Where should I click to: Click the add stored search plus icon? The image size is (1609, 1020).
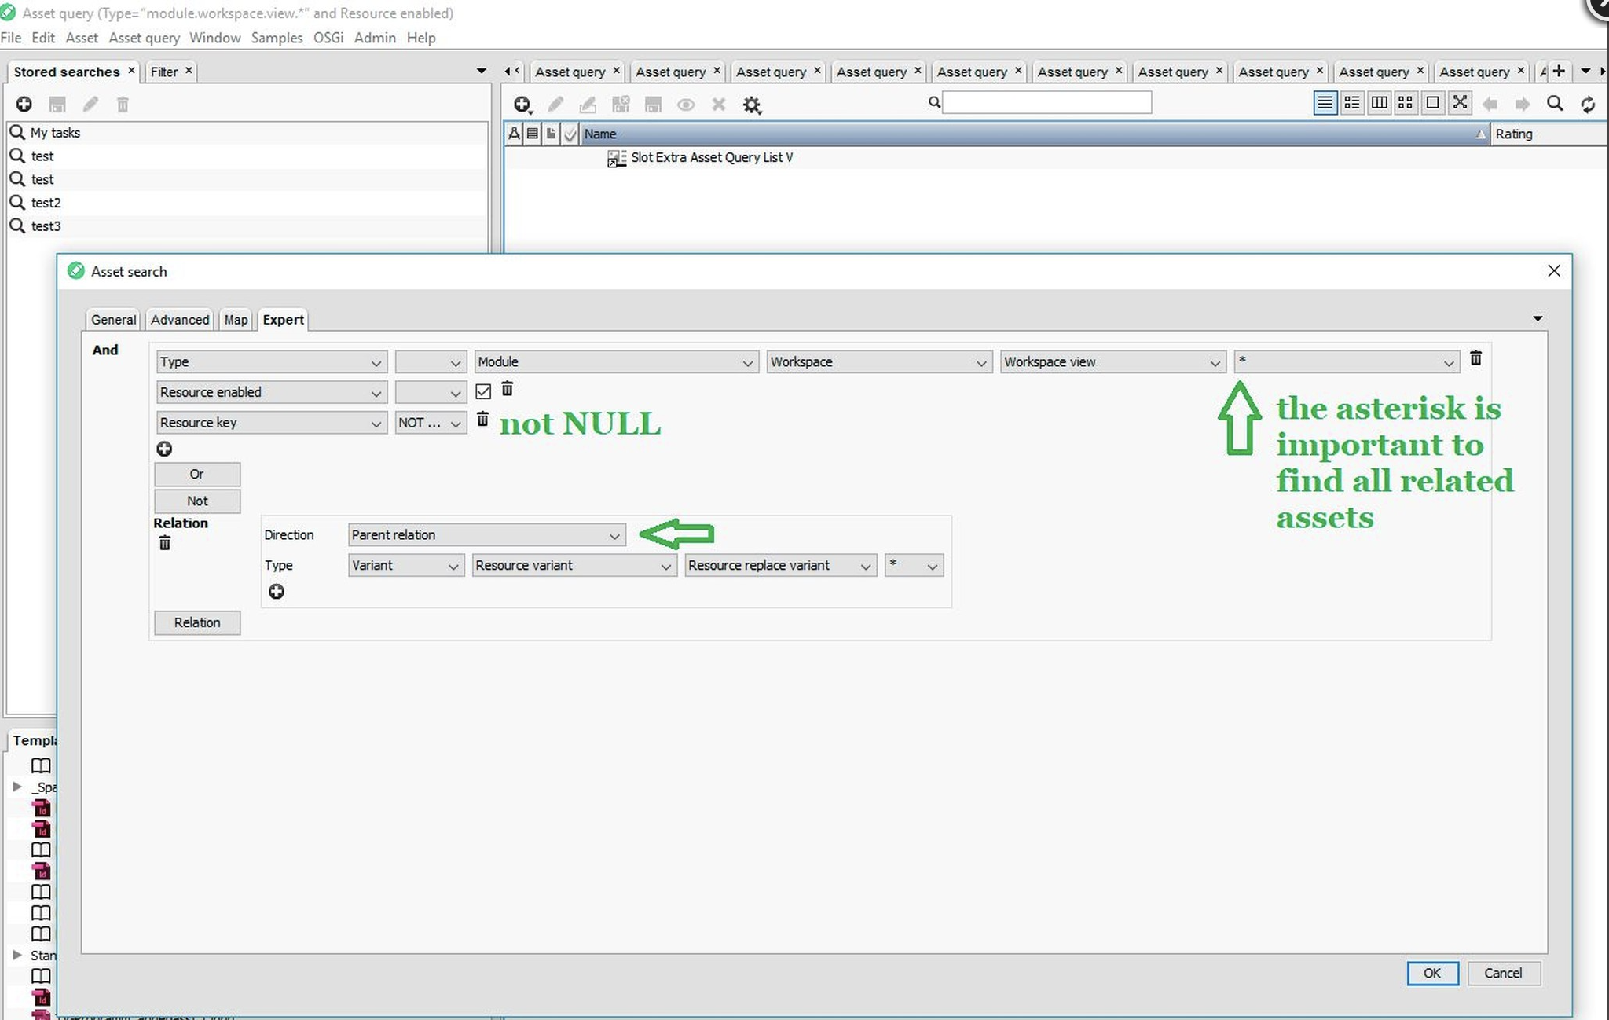24,104
